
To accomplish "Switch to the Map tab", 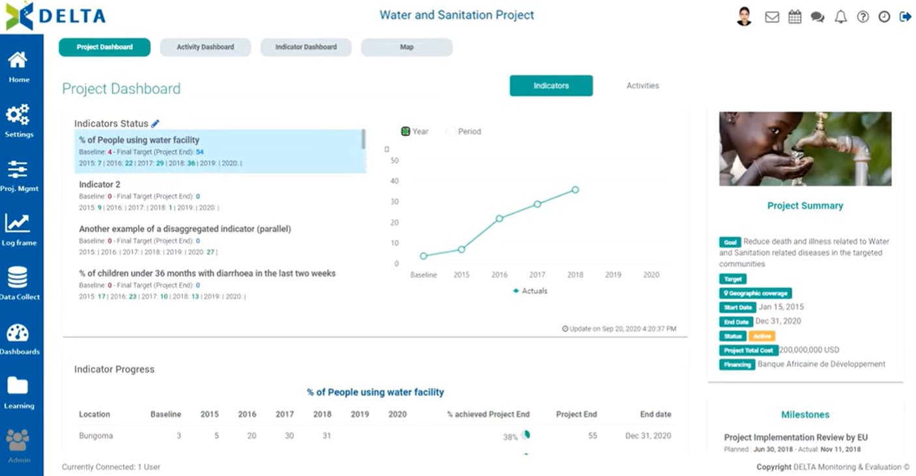I will [x=407, y=47].
